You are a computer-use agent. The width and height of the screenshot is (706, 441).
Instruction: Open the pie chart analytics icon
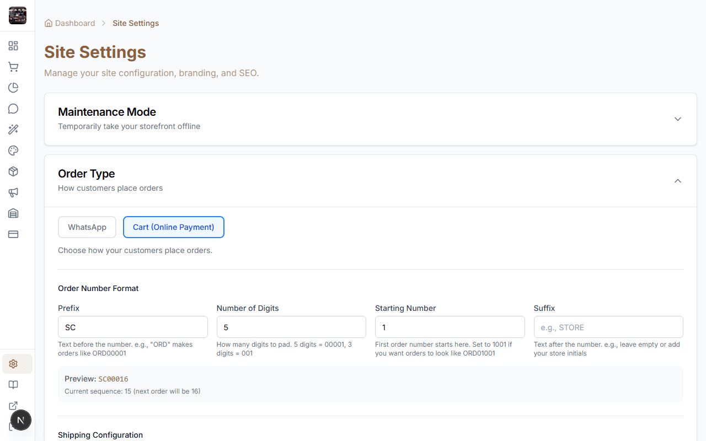13,88
